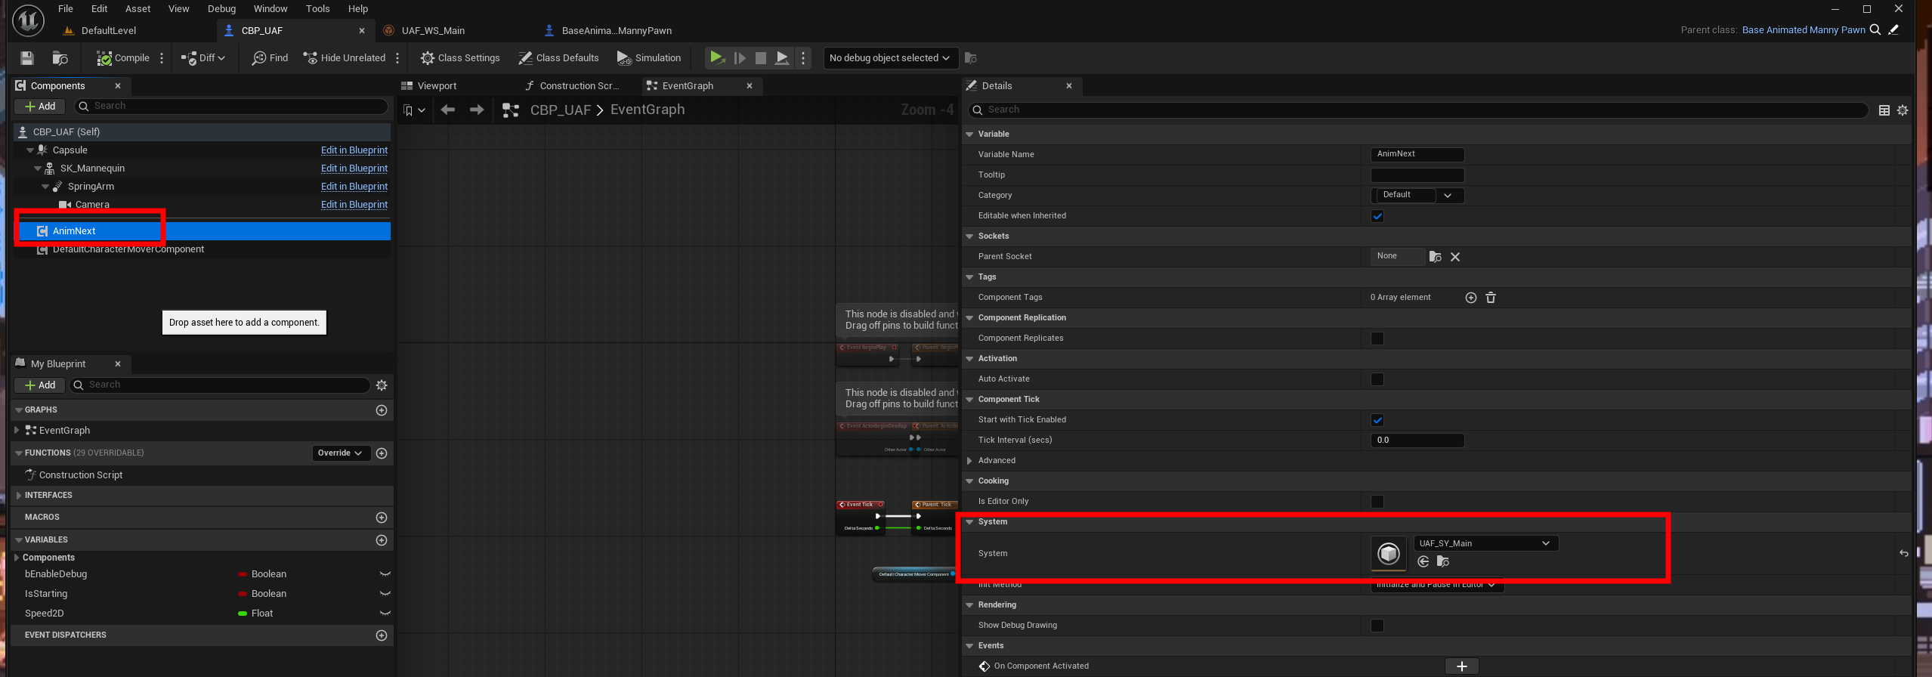Open the Debug menu

coord(222,9)
